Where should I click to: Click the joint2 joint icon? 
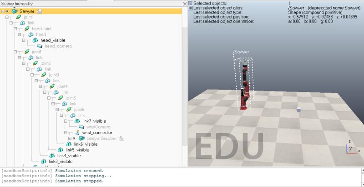(x=35, y=63)
